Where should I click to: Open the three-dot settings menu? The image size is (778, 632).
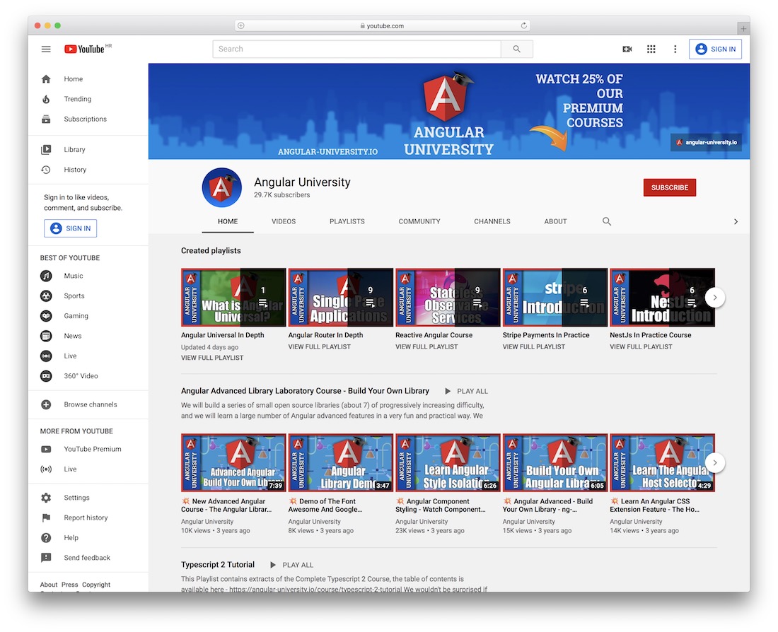(675, 49)
